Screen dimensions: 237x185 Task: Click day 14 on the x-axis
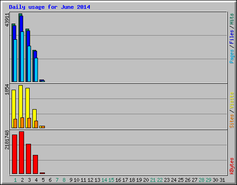point(104,180)
